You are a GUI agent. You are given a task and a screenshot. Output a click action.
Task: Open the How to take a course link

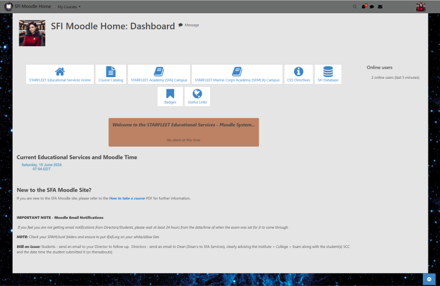(x=127, y=198)
